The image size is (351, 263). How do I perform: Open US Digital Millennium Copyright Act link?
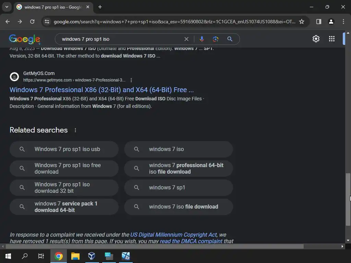click(x=173, y=235)
